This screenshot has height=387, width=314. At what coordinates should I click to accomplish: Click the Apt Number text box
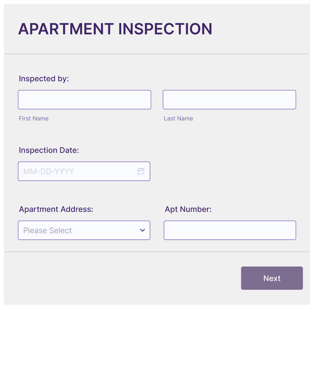(x=230, y=230)
